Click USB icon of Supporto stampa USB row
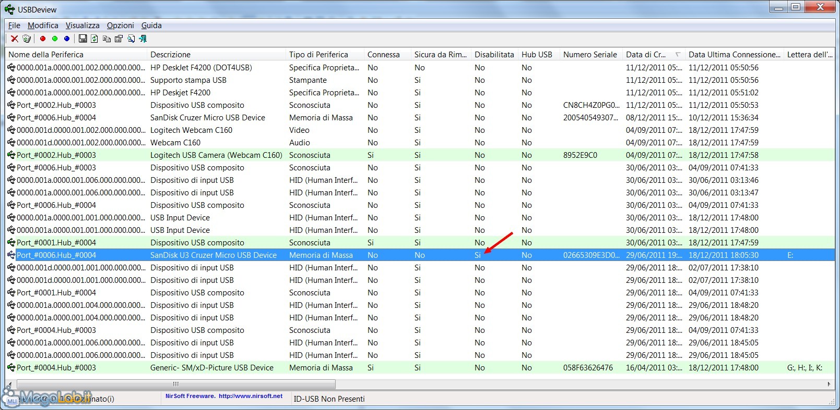Screen dimensions: 840x410 [11, 80]
